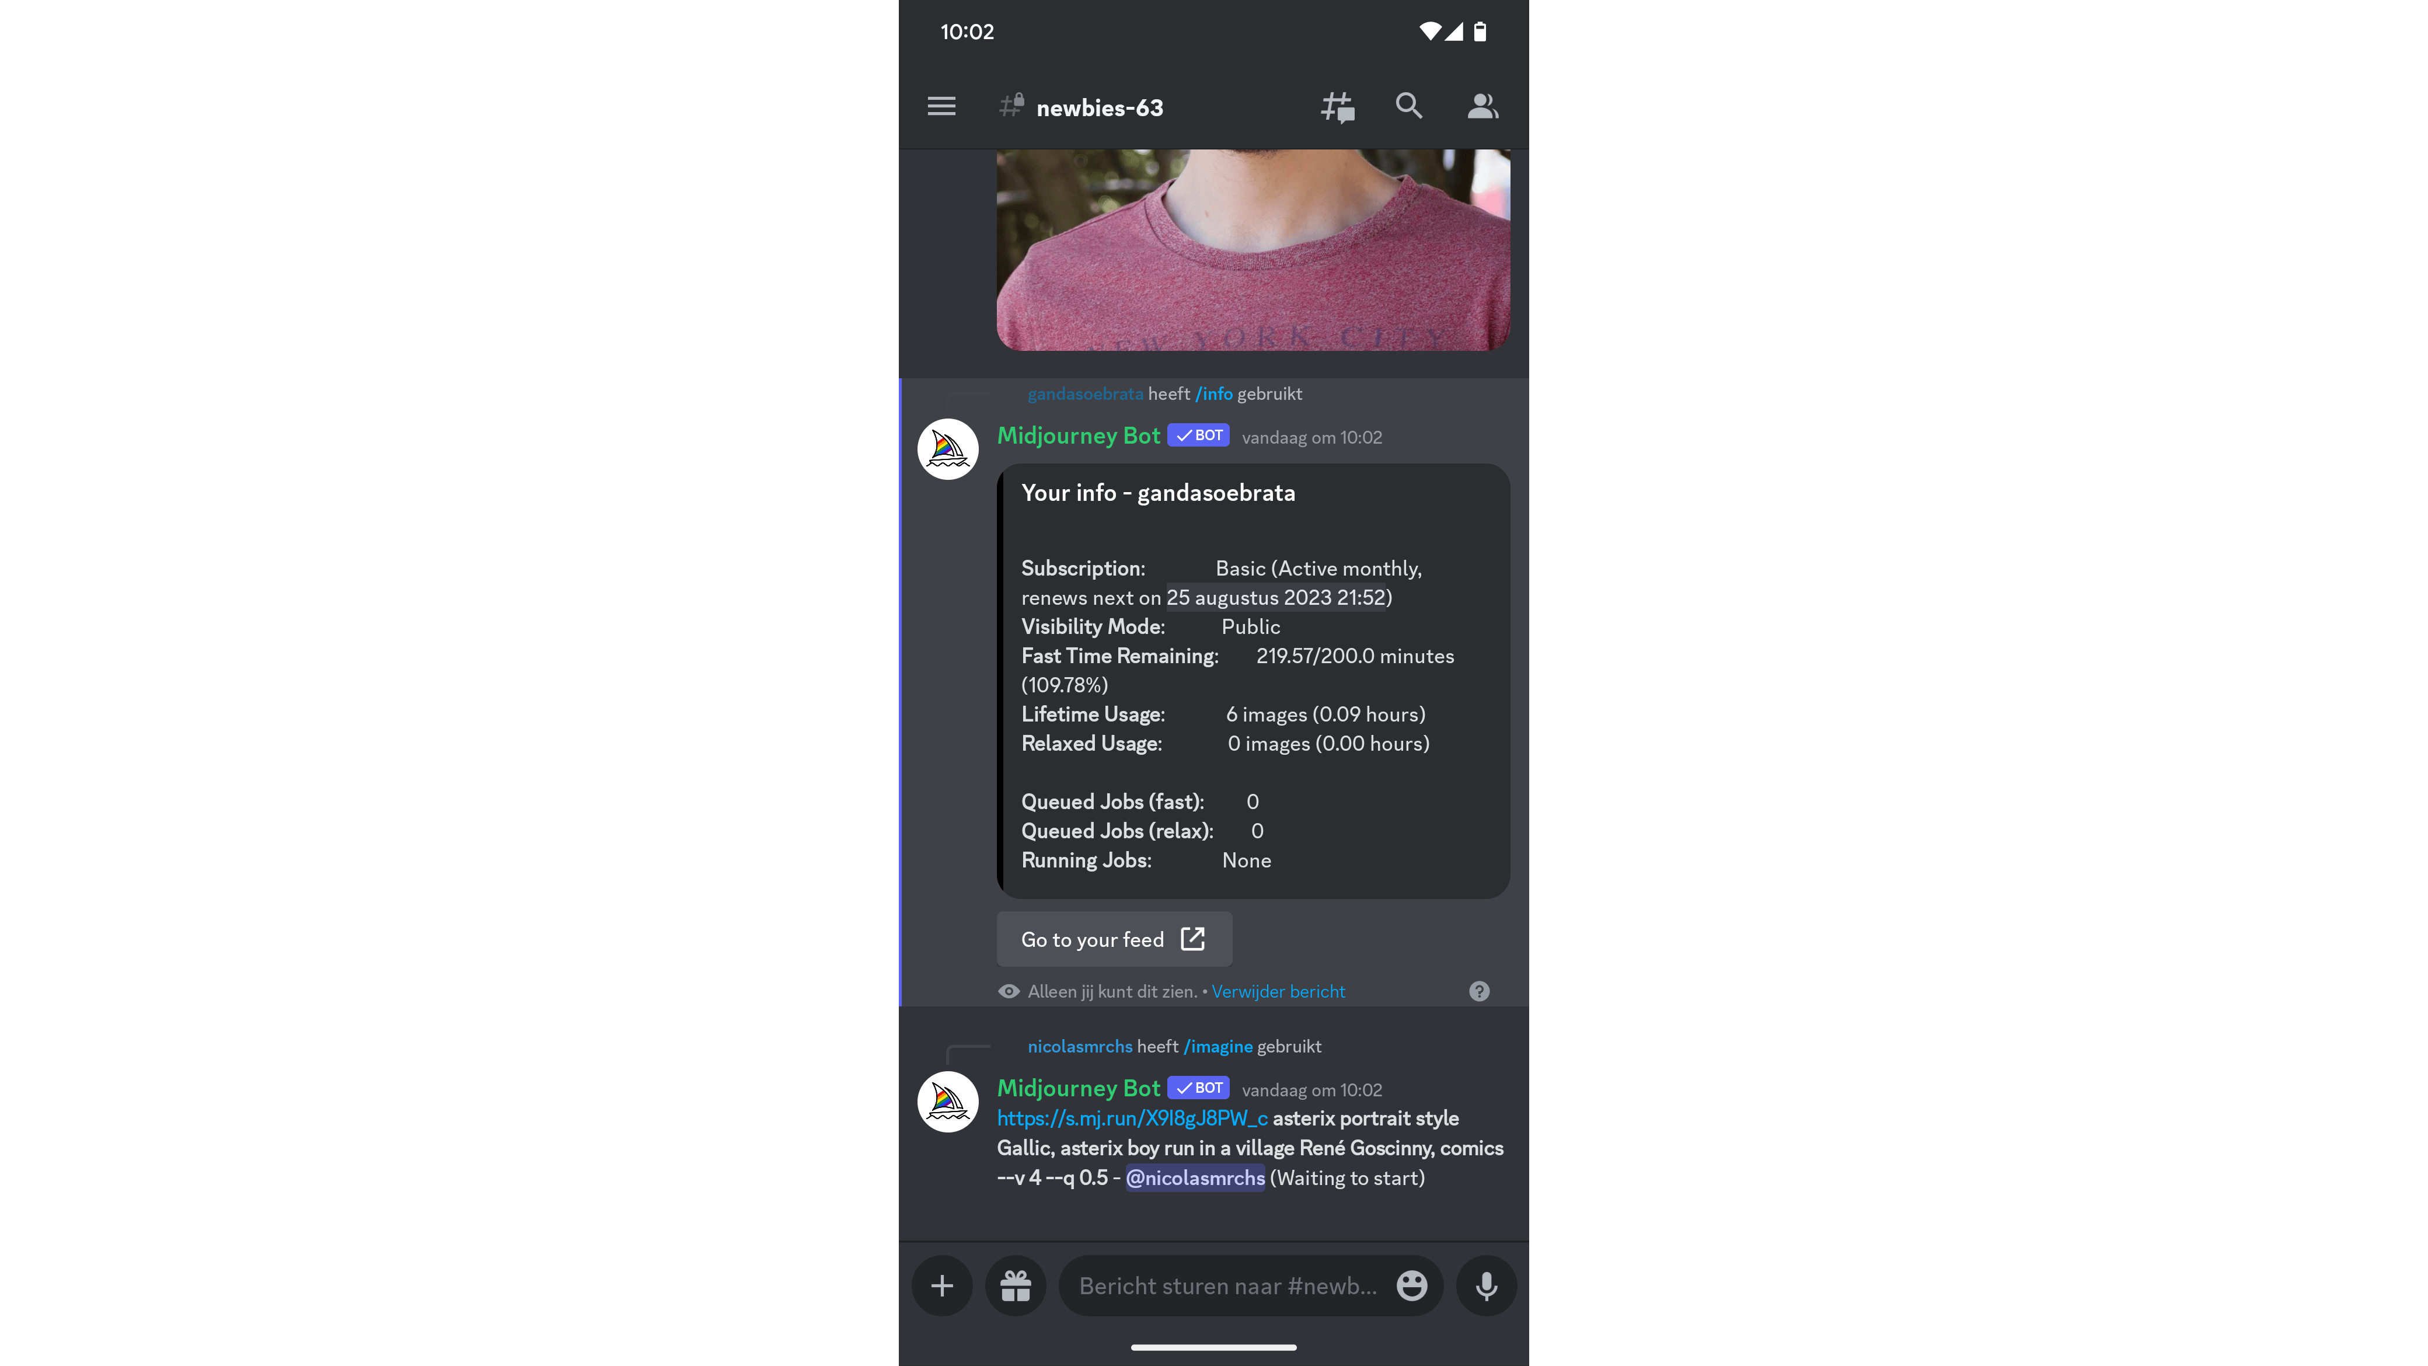2428x1366 pixels.
Task: Tap the plus attachment button
Action: pos(941,1286)
